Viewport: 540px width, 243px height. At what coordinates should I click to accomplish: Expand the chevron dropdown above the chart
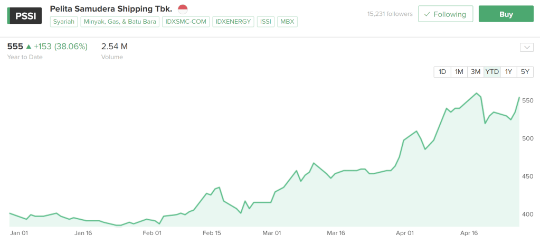527,47
